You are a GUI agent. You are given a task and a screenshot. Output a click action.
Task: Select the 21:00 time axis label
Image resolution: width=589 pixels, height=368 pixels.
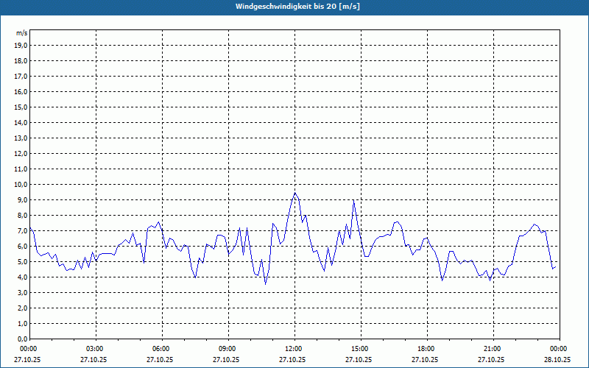click(x=493, y=348)
